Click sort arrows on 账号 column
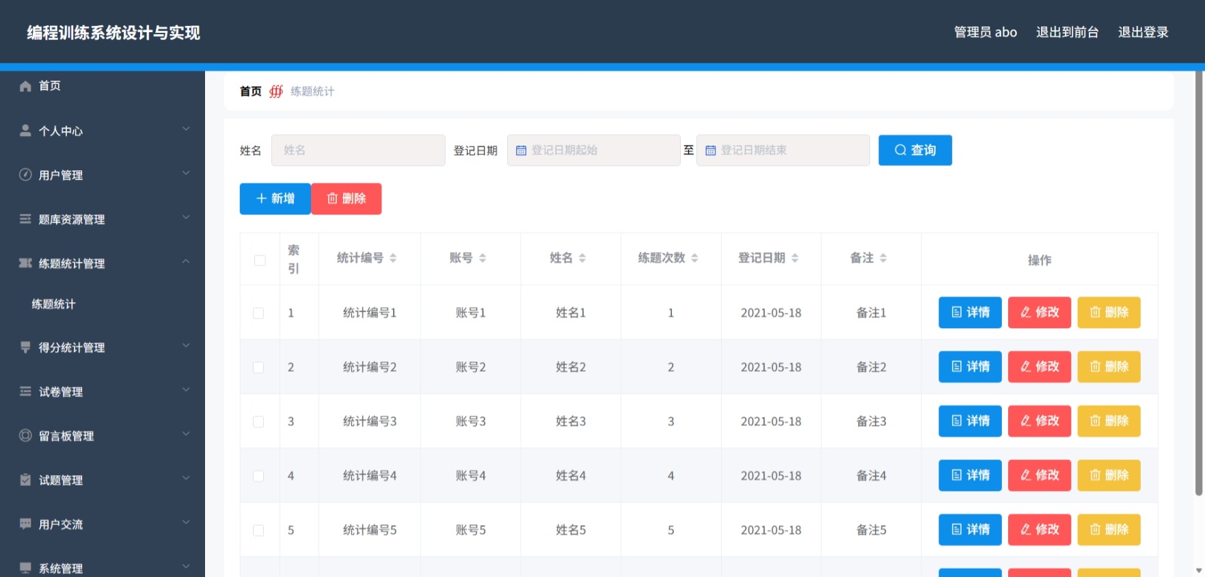 [483, 258]
